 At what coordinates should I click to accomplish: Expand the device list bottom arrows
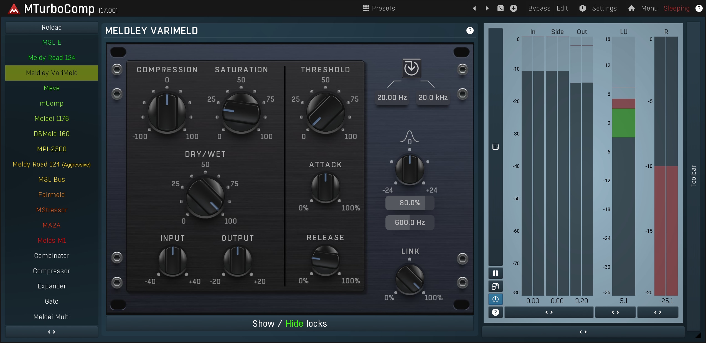[x=52, y=332]
